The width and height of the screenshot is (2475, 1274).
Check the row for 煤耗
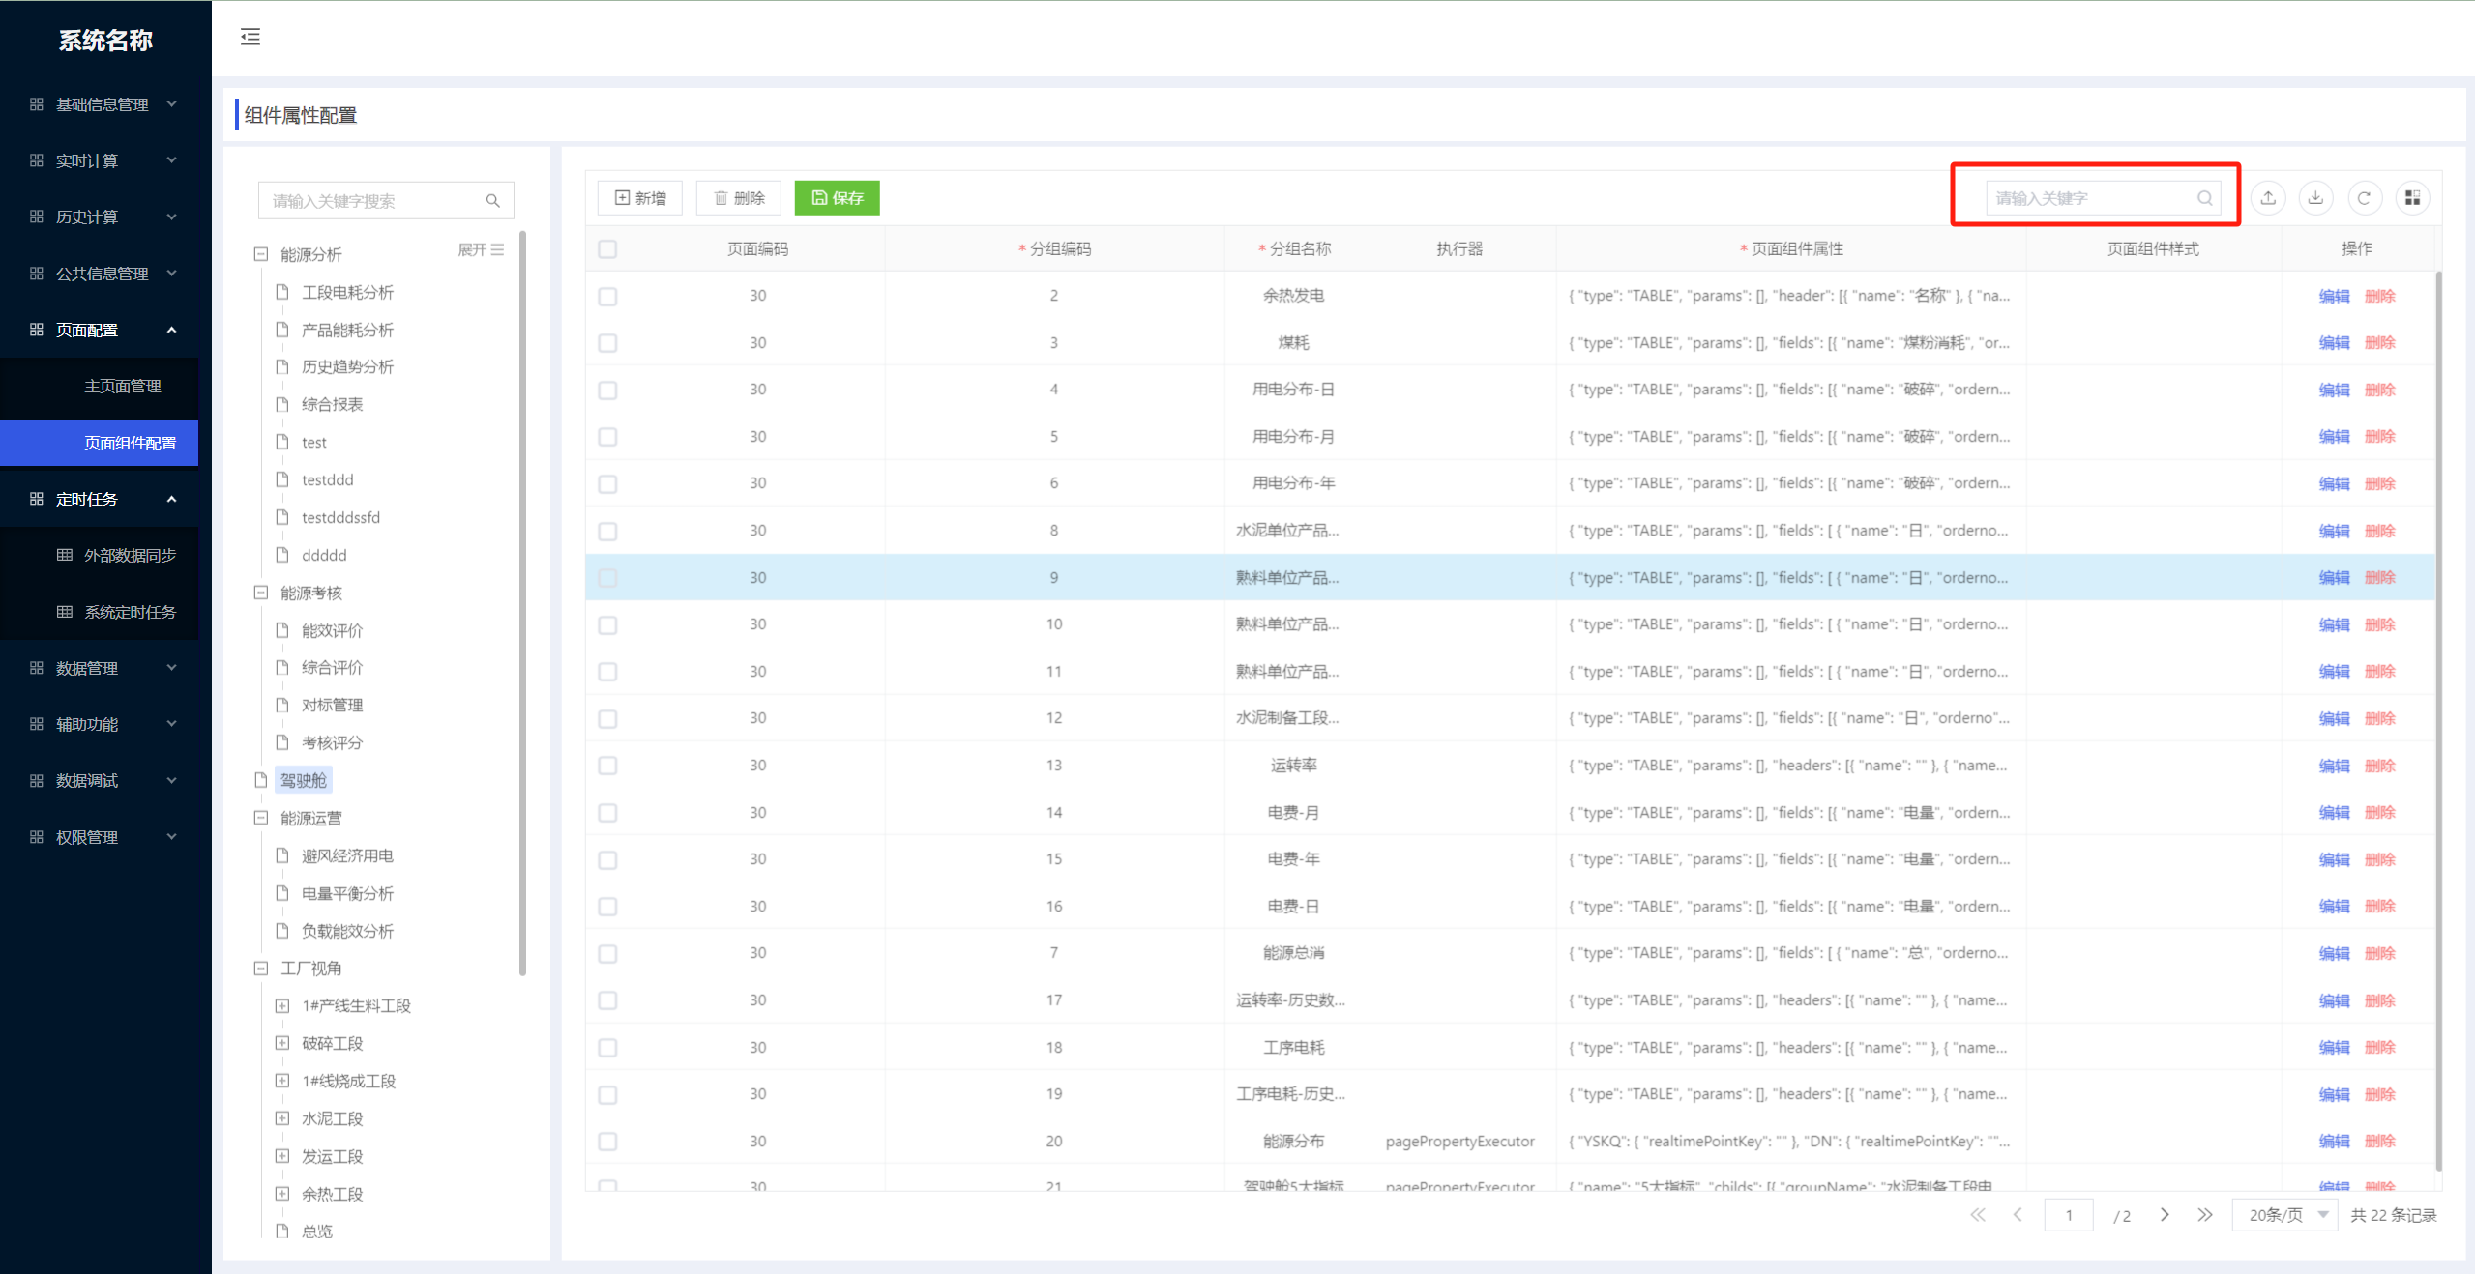(607, 343)
